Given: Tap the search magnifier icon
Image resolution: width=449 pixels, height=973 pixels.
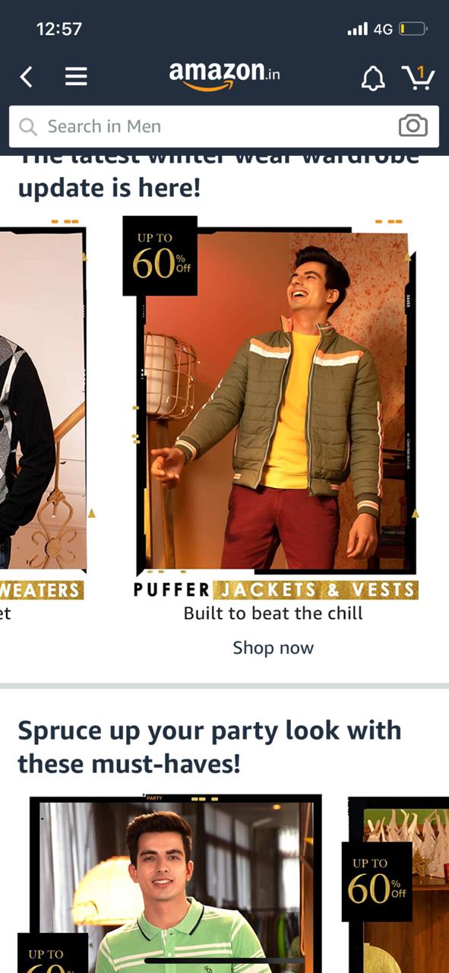Looking at the screenshot, I should pos(28,127).
